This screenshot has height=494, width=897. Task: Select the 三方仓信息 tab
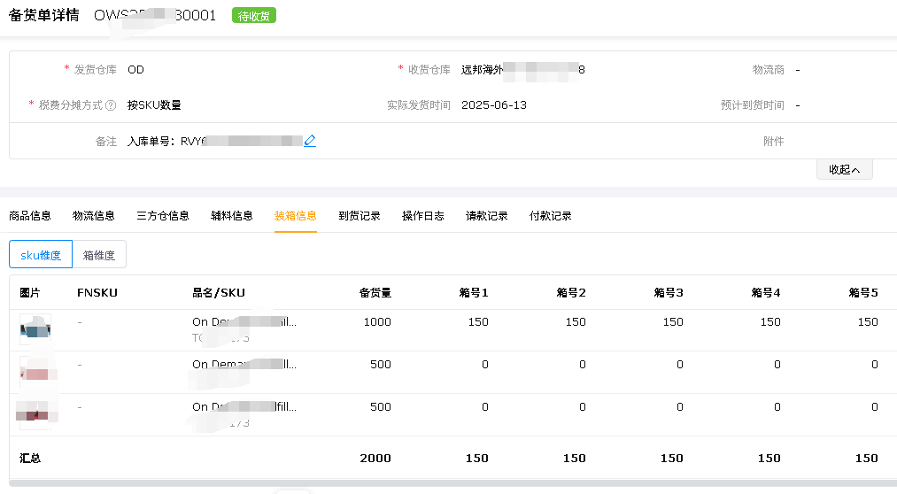163,216
